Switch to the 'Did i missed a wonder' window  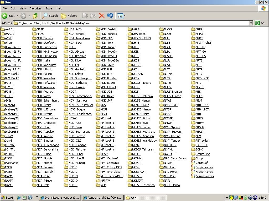click(x=60, y=198)
